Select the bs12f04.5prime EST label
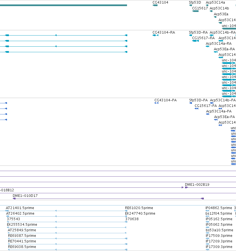The width and height of the screenshot is (236, 251). pos(219,214)
